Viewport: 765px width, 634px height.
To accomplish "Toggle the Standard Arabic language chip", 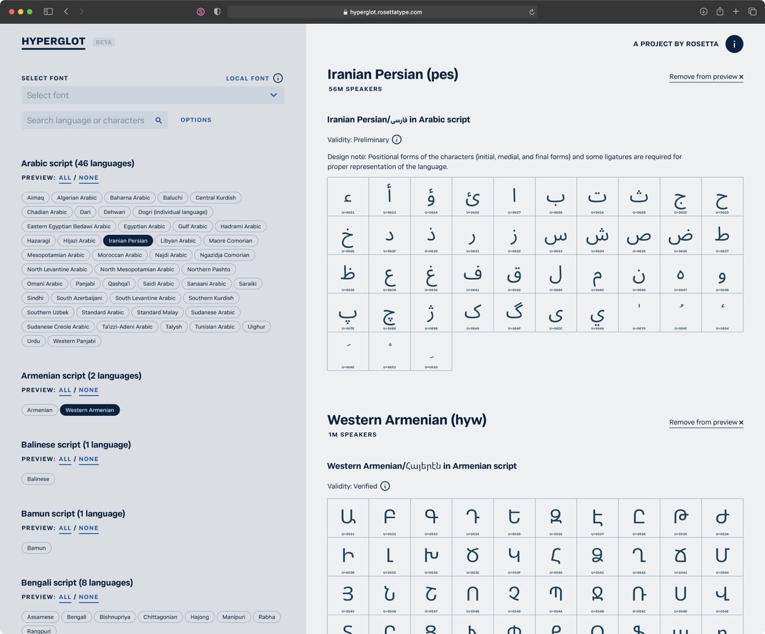I will pos(103,313).
